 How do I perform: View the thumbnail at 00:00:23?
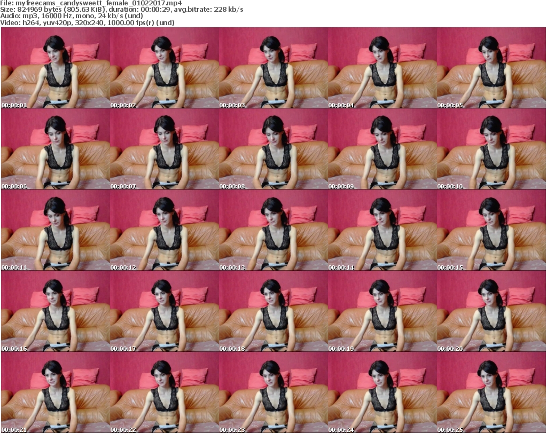click(273, 392)
